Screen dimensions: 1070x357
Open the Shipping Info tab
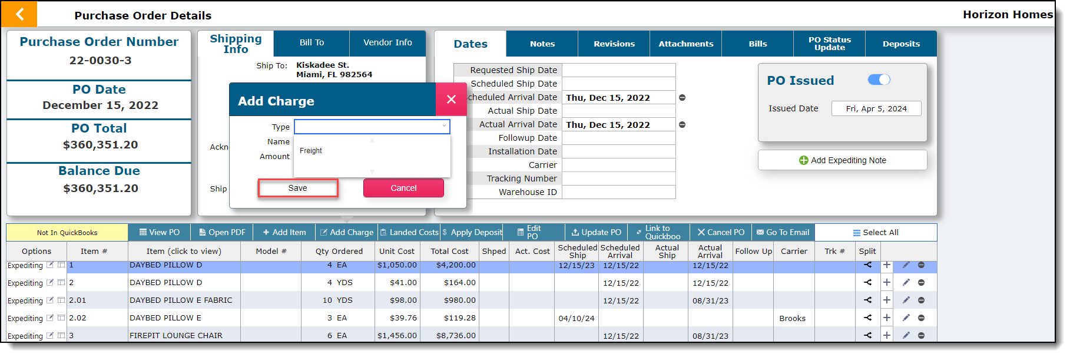236,44
